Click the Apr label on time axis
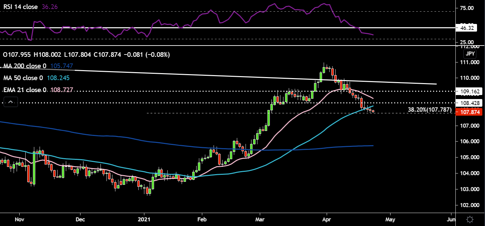This screenshot has width=485, height=226. coord(327,219)
